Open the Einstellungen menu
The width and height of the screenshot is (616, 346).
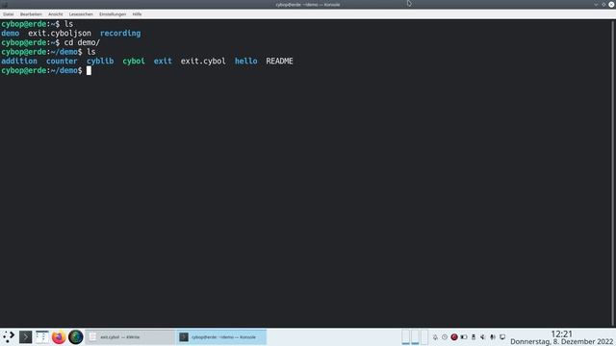pyautogui.click(x=113, y=14)
